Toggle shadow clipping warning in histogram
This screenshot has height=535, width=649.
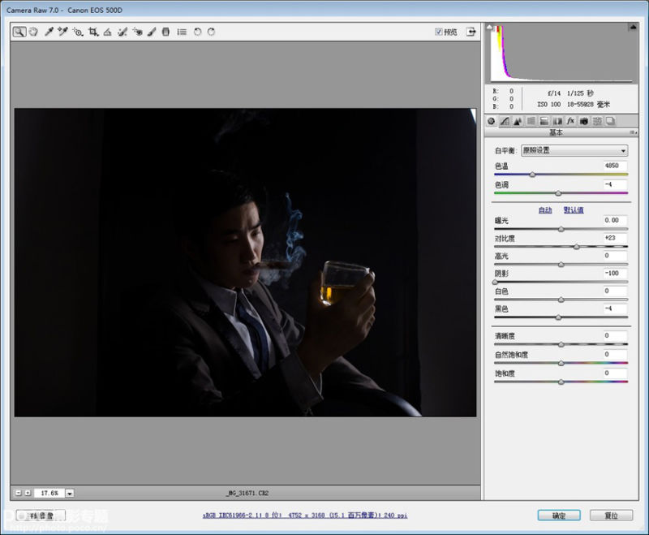click(x=490, y=28)
